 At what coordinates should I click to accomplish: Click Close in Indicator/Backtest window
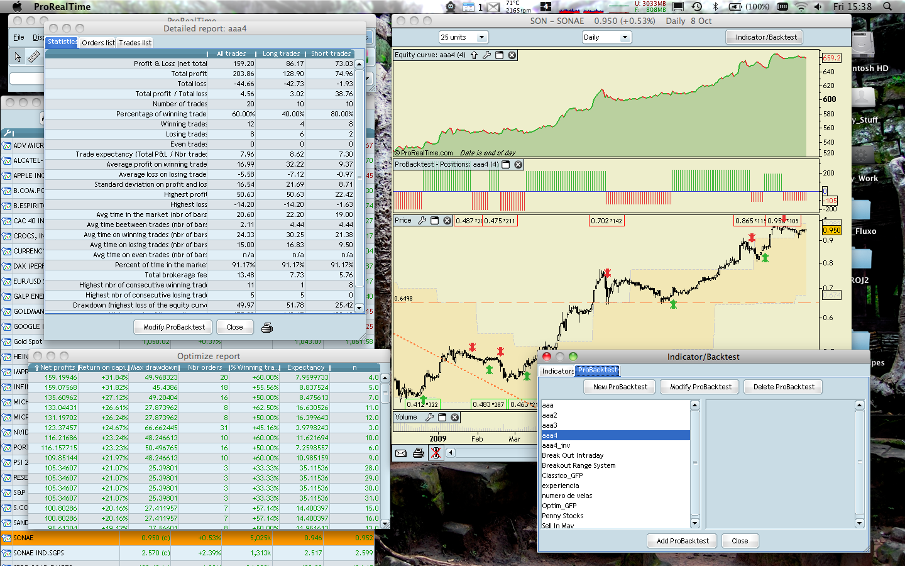point(740,541)
